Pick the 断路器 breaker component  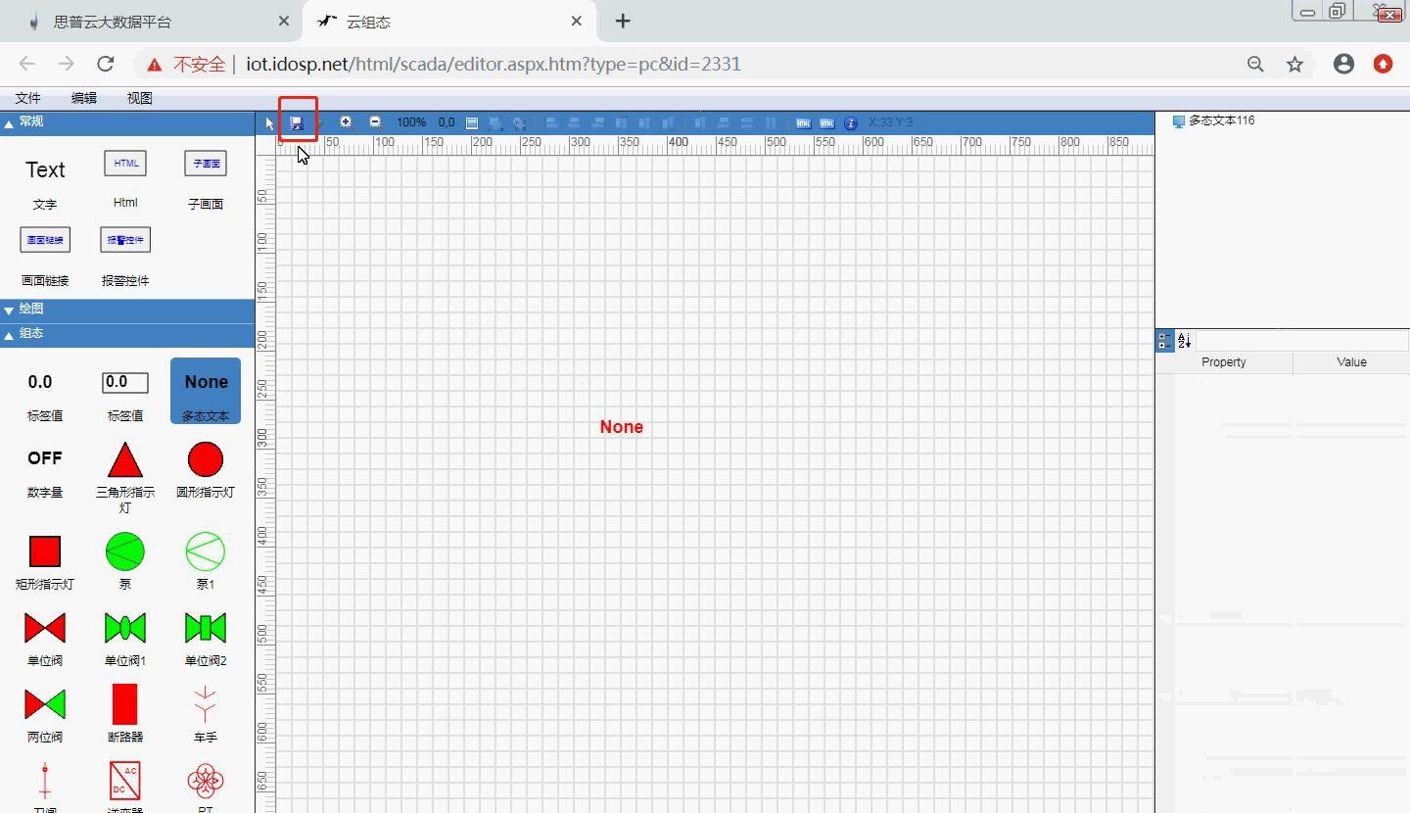click(x=125, y=704)
